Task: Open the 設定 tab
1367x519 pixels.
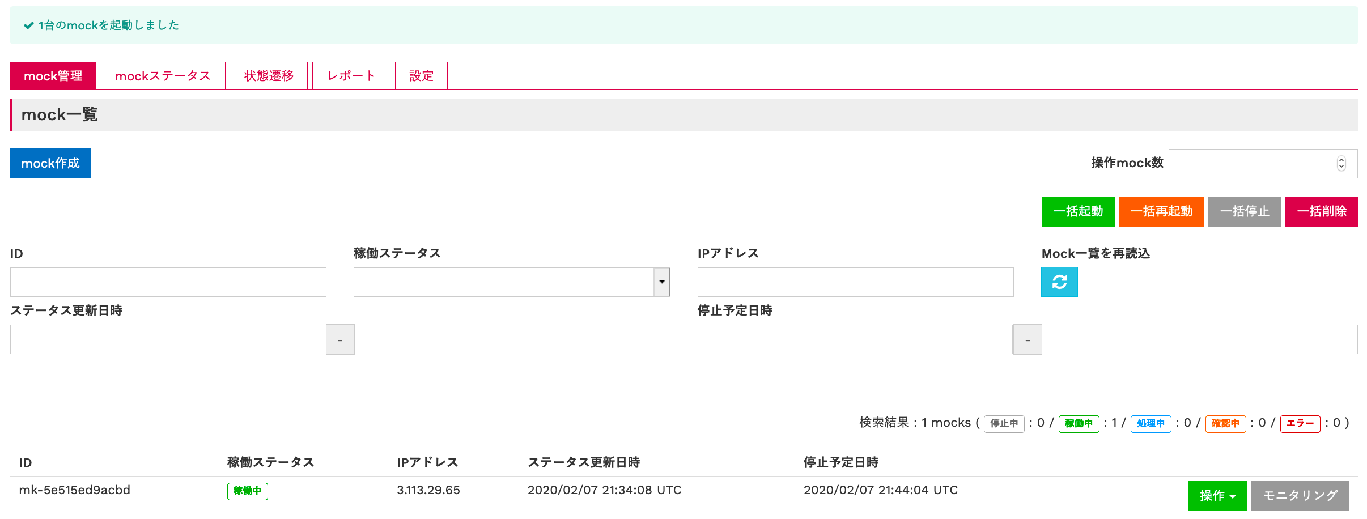Action: pyautogui.click(x=421, y=75)
